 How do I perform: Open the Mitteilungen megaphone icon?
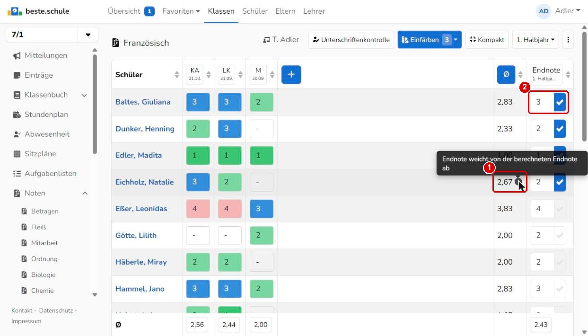[17, 56]
